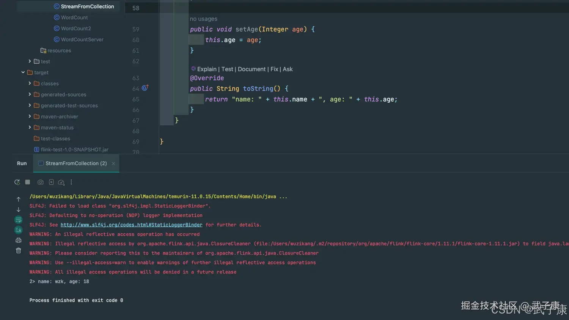The image size is (569, 320).
Task: Click the down arrow in the console gutter
Action: (18, 209)
